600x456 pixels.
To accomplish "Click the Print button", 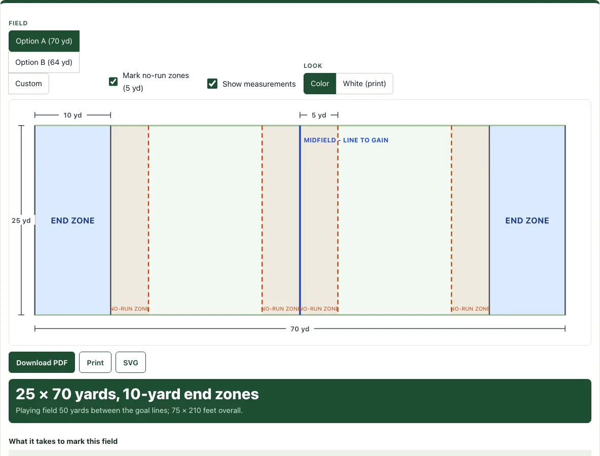I will tap(95, 362).
